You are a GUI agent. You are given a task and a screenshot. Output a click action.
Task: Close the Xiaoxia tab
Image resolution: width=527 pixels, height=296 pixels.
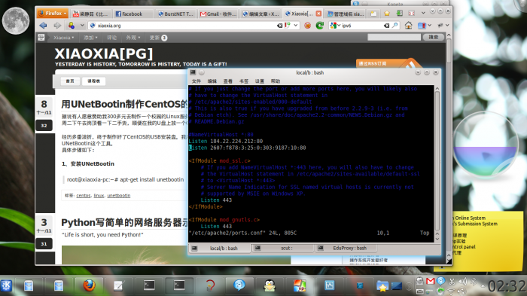tap(318, 14)
